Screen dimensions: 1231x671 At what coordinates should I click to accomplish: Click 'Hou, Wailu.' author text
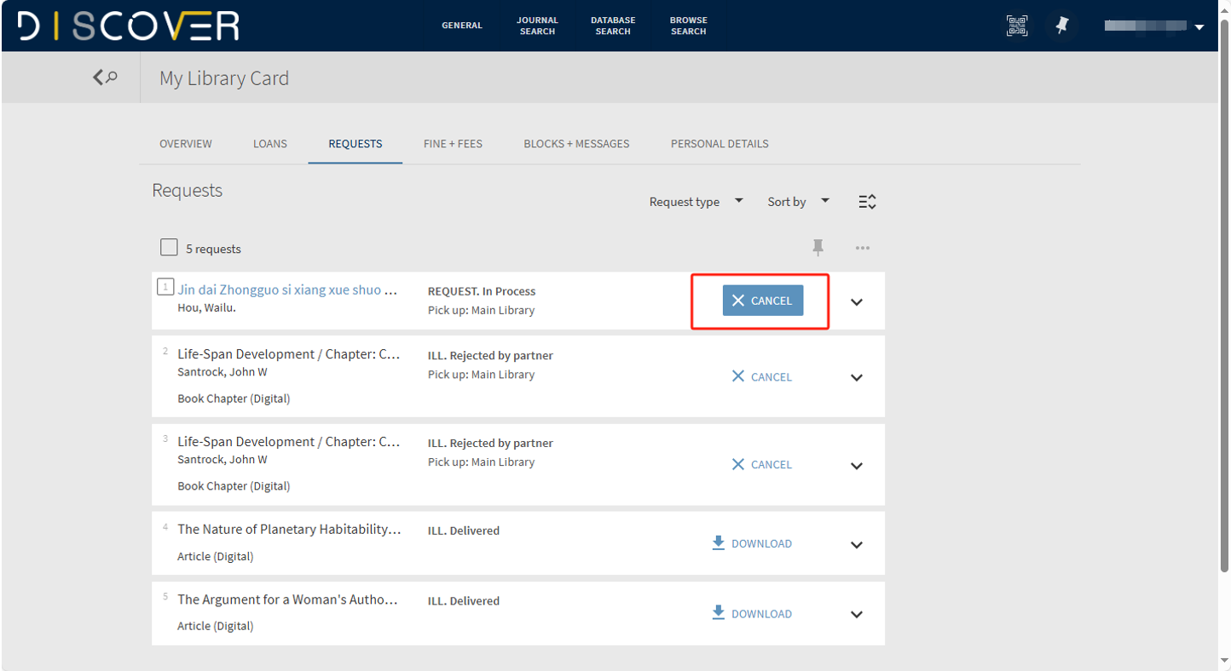pos(206,307)
